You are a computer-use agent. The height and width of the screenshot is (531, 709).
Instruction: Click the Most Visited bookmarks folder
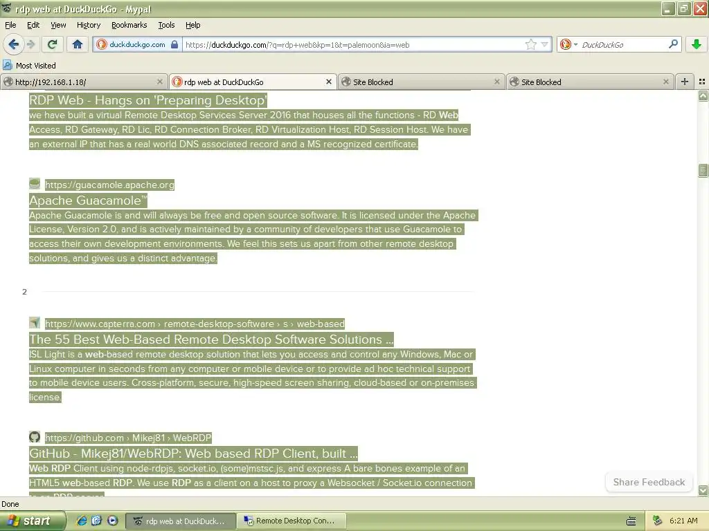(x=30, y=66)
